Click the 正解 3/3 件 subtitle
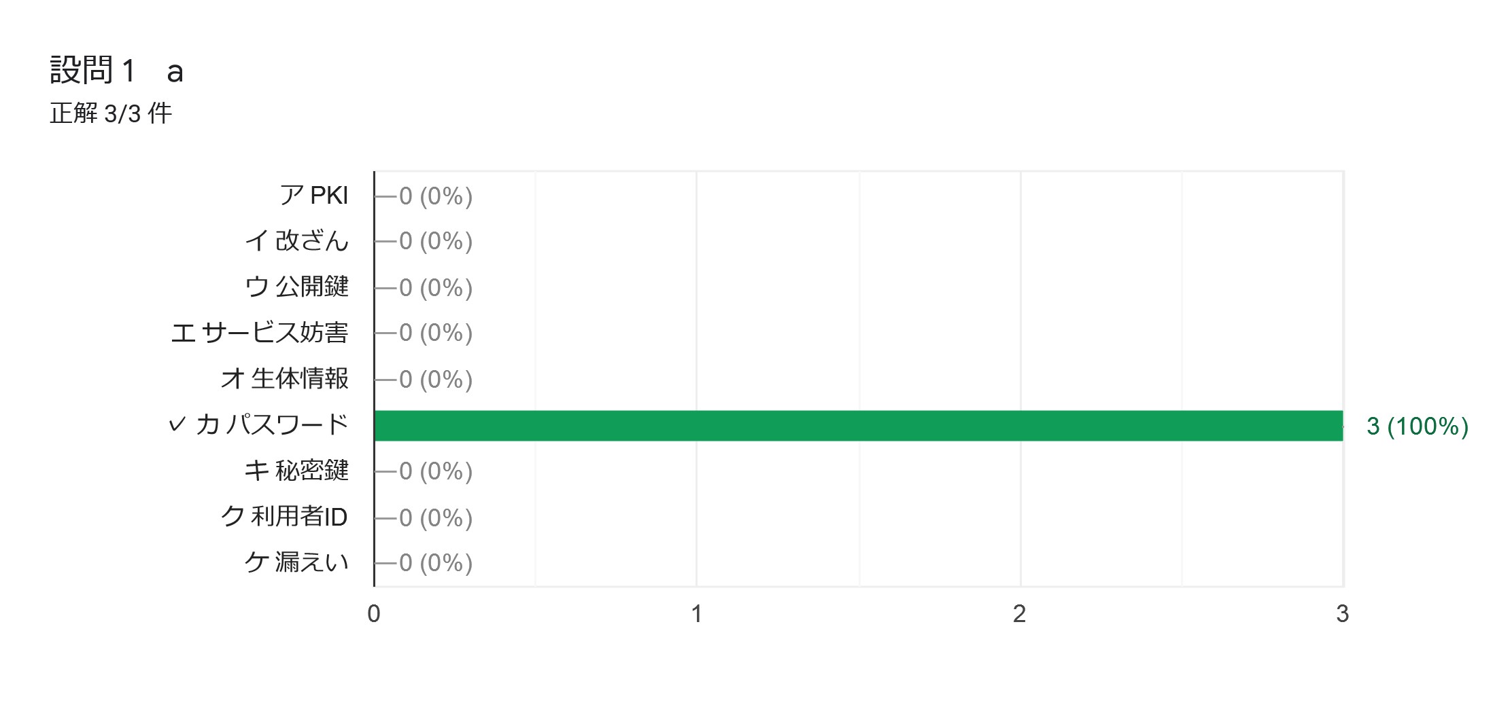Image resolution: width=1493 pixels, height=709 pixels. pos(111,113)
